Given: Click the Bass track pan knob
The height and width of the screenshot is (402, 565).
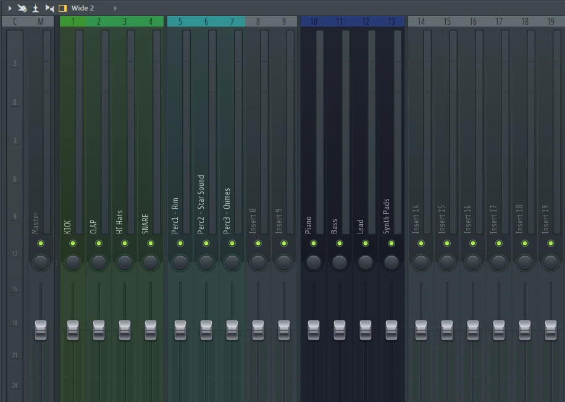Looking at the screenshot, I should coord(340,262).
